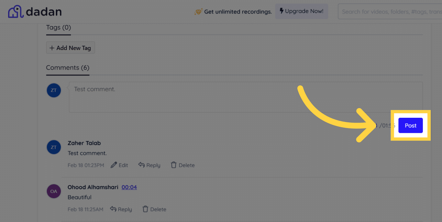Select the Edit pencil icon on Zaher's comment
This screenshot has height=222, width=442.
click(113, 165)
